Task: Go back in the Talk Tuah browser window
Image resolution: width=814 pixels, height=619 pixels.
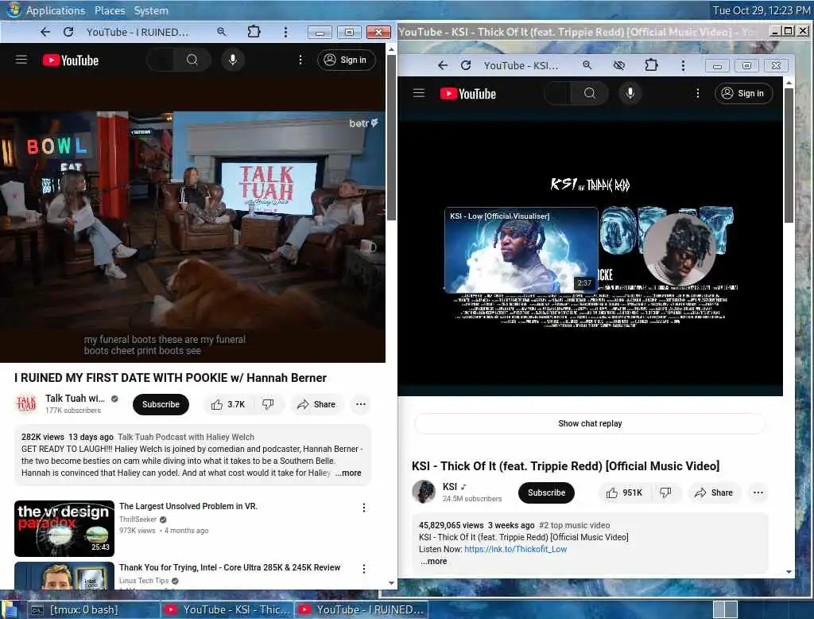Action: (45, 33)
